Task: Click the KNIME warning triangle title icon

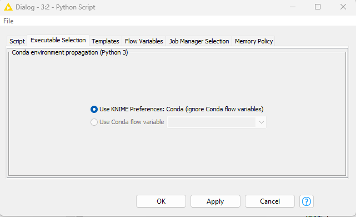Action: [8, 7]
